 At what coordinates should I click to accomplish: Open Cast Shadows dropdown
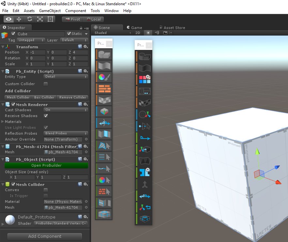pyautogui.click(x=66, y=110)
